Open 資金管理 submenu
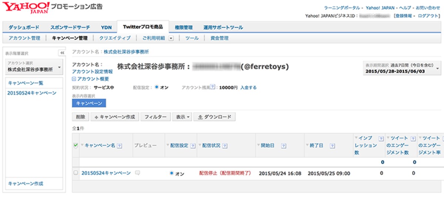This screenshot has height=198, width=444. point(219,38)
